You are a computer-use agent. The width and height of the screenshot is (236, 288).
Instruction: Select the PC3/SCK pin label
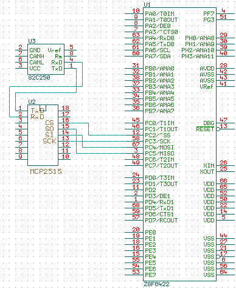pos(158,141)
